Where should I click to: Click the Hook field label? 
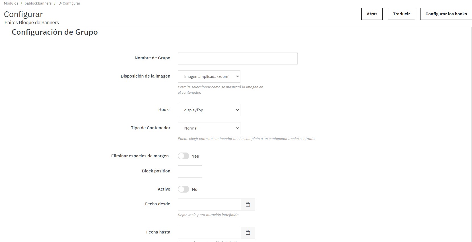tap(164, 110)
